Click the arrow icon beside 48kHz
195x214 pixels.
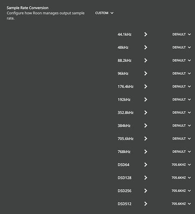pos(145,48)
